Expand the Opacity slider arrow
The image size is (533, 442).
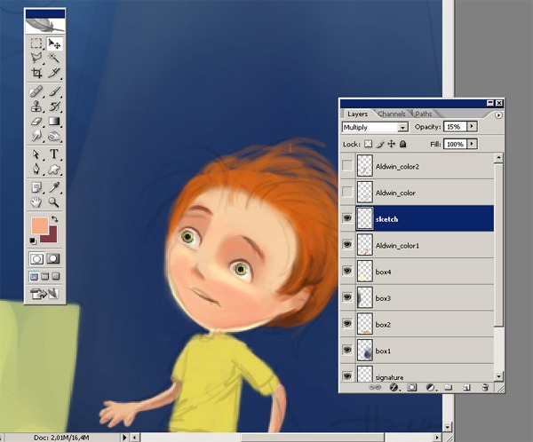(x=472, y=128)
